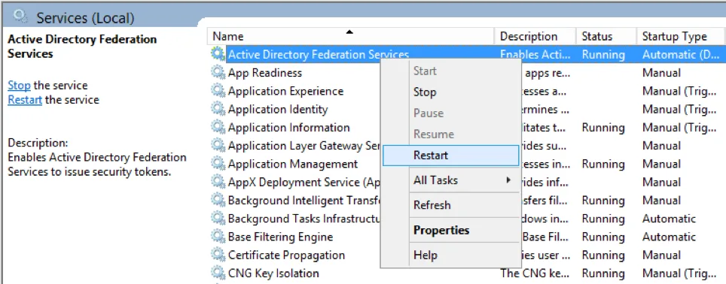726x284 pixels.
Task: Click Automatic startup type of Background Tasks Infrastructure
Action: pyautogui.click(x=669, y=219)
